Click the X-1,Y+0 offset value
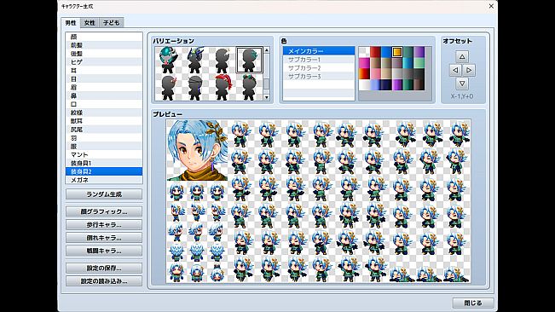555x312 pixels. 462,96
